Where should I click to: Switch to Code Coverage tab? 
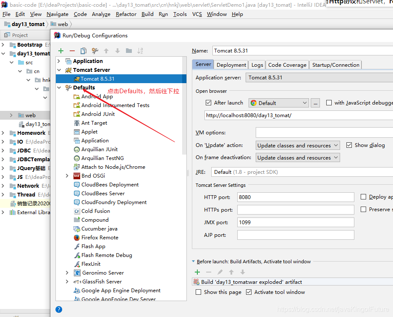(x=287, y=65)
